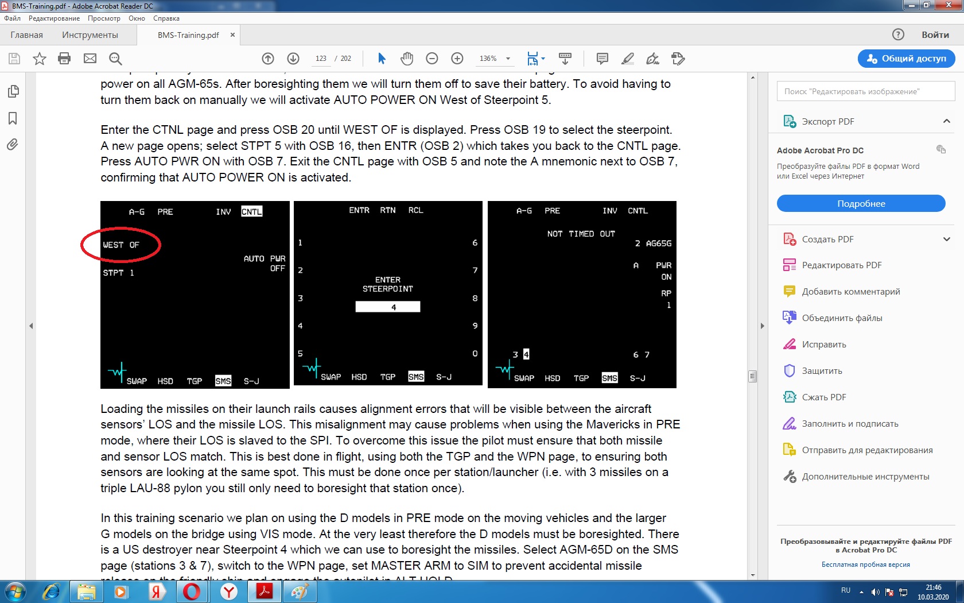Toggle scrolling mode icon in toolbar
Screen dimensions: 964x603
point(565,59)
